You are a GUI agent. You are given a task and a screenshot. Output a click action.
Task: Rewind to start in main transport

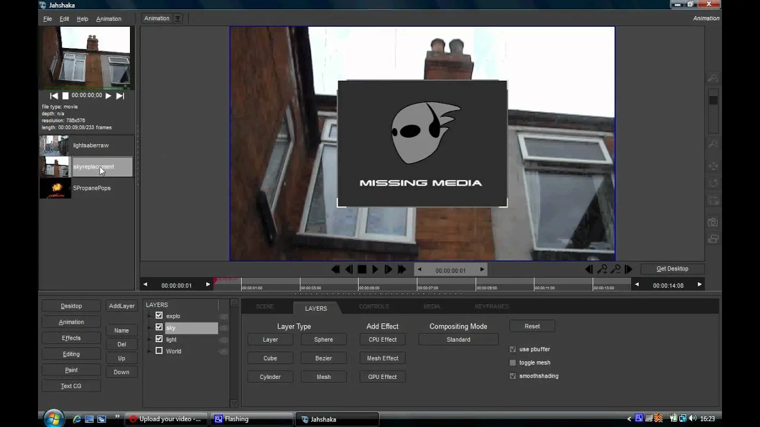[335, 269]
